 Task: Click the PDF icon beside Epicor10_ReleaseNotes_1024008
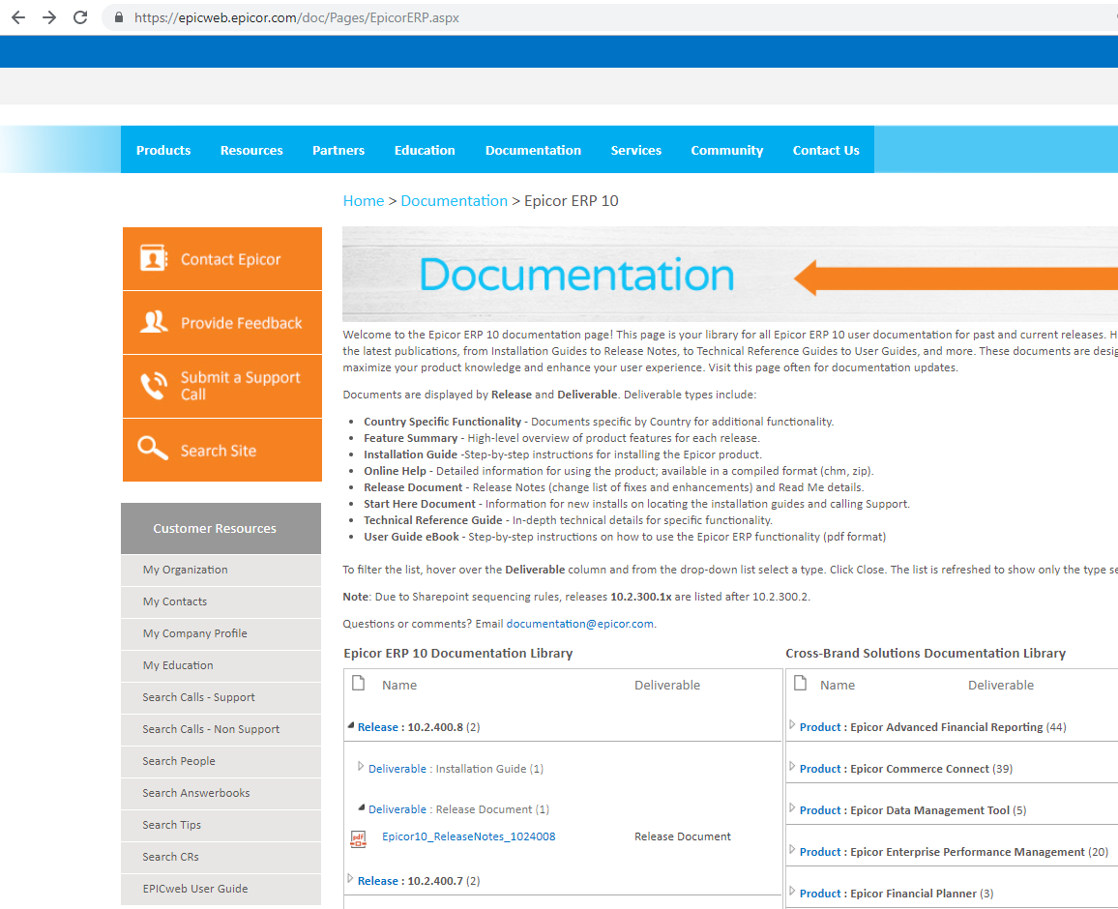pyautogui.click(x=359, y=839)
